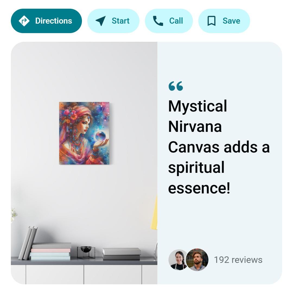This screenshot has width=293, height=293.
Task: Click the phone handset icon
Action: click(158, 21)
